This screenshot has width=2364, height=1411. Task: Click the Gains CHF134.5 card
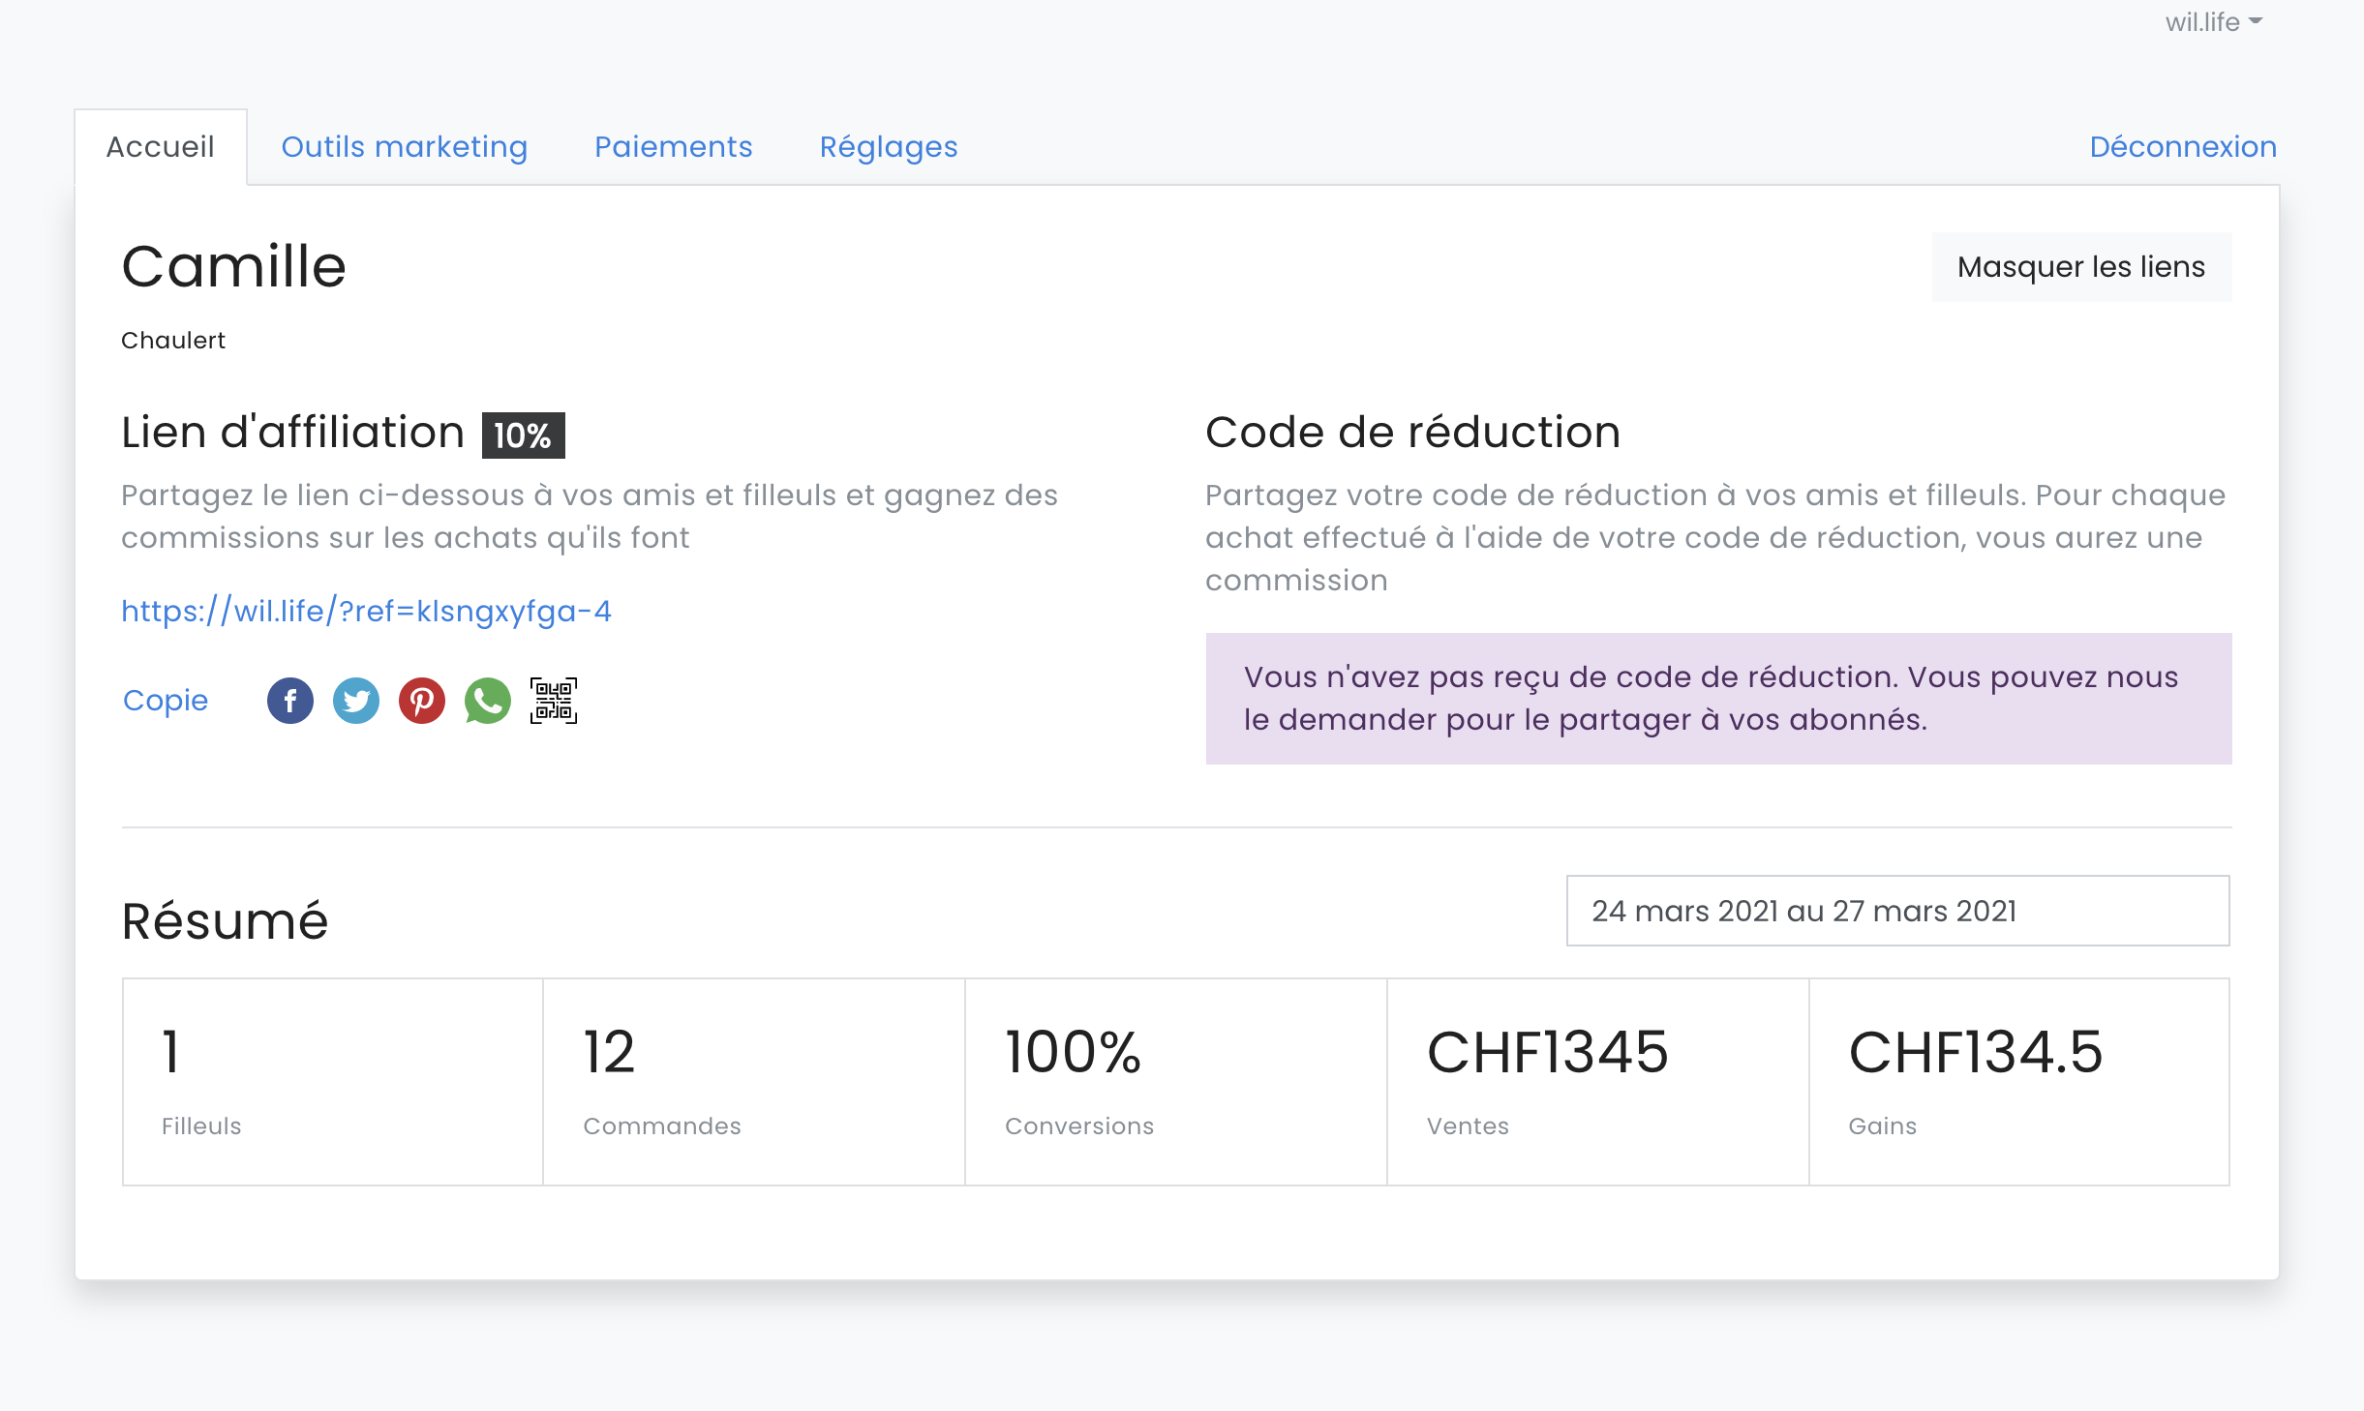click(x=2019, y=1082)
